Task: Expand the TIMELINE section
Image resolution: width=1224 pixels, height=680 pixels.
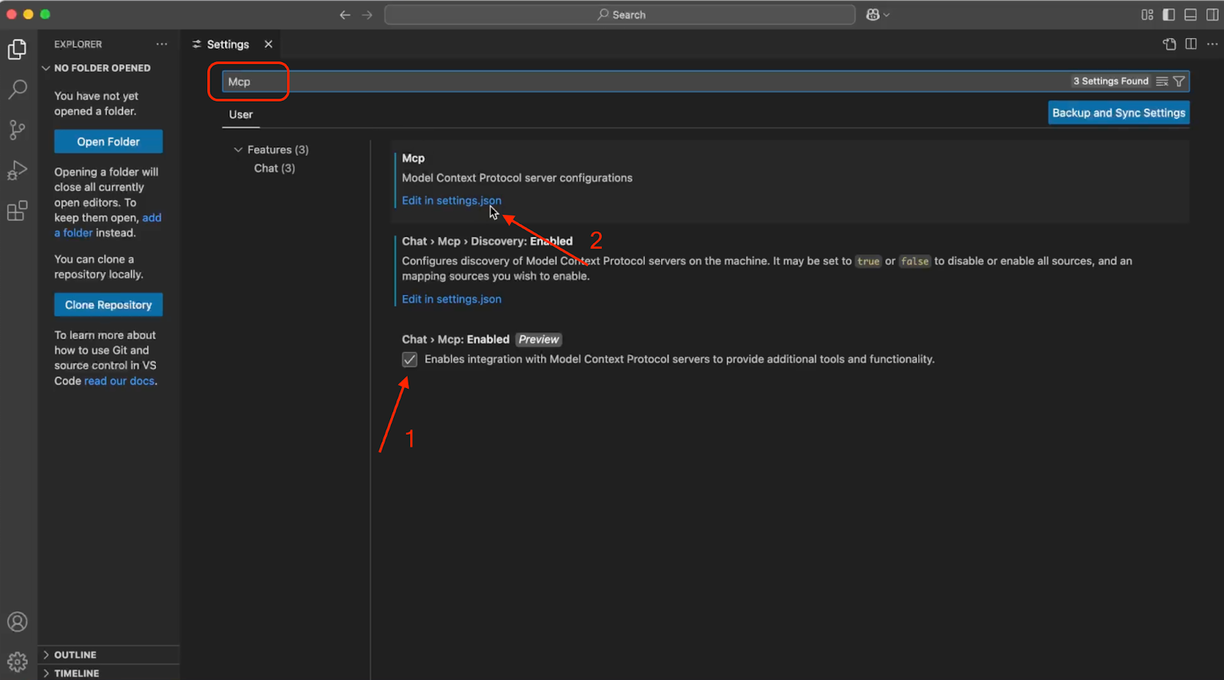Action: point(76,673)
